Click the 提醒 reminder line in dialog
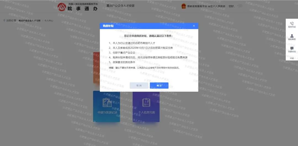 click(144, 68)
